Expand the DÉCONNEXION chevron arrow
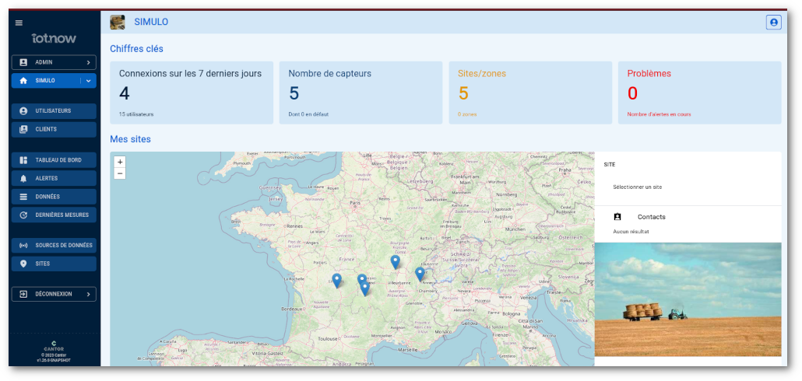 (x=89, y=294)
